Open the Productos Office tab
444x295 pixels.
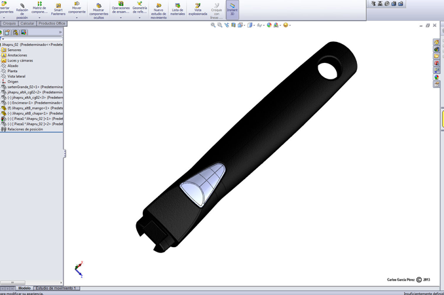point(52,24)
